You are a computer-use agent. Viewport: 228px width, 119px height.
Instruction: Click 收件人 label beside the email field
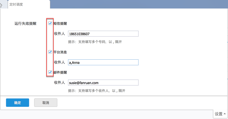pyautogui.click(x=59, y=83)
